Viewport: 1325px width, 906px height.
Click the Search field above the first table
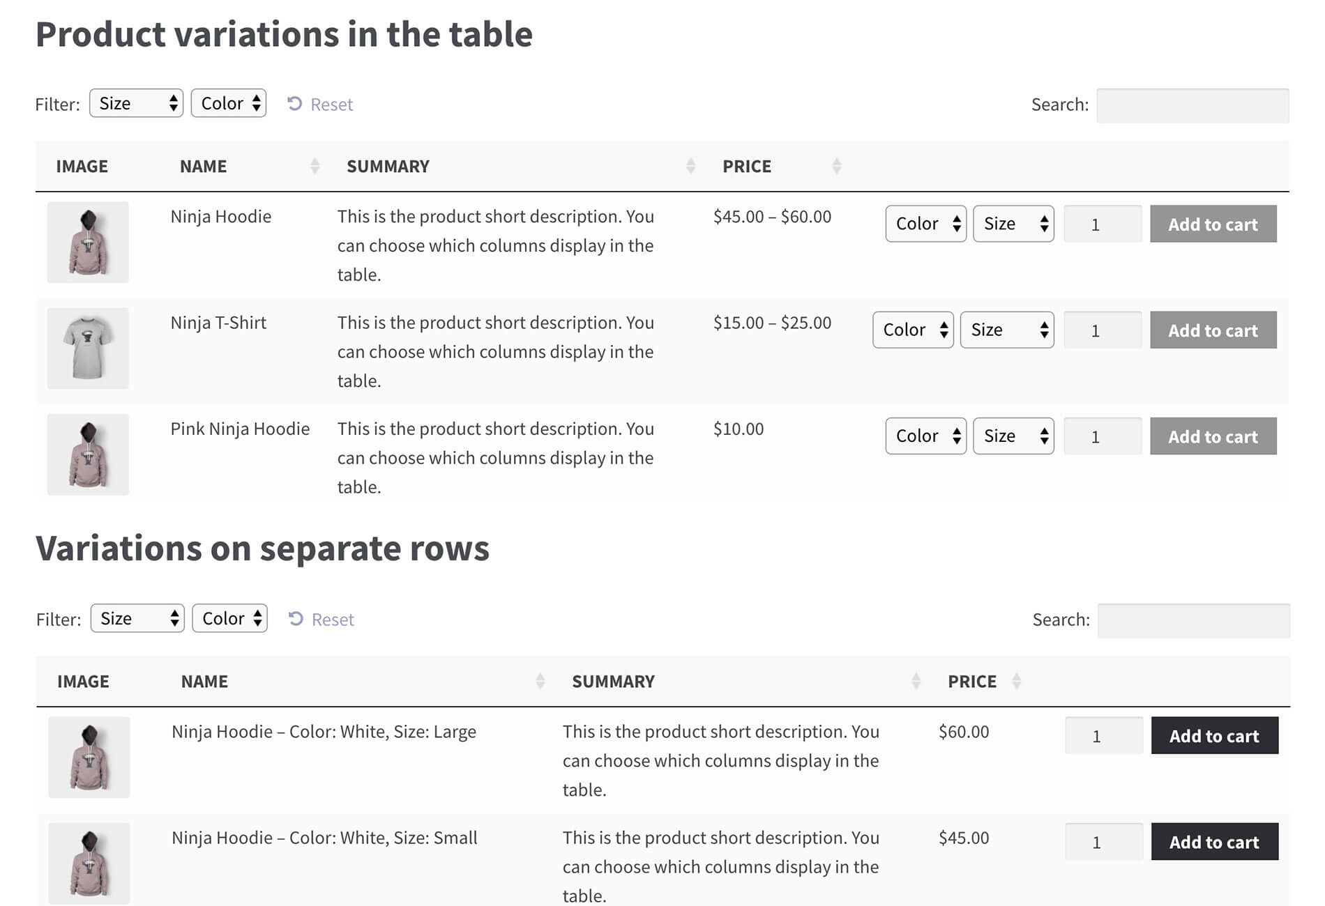coord(1192,105)
